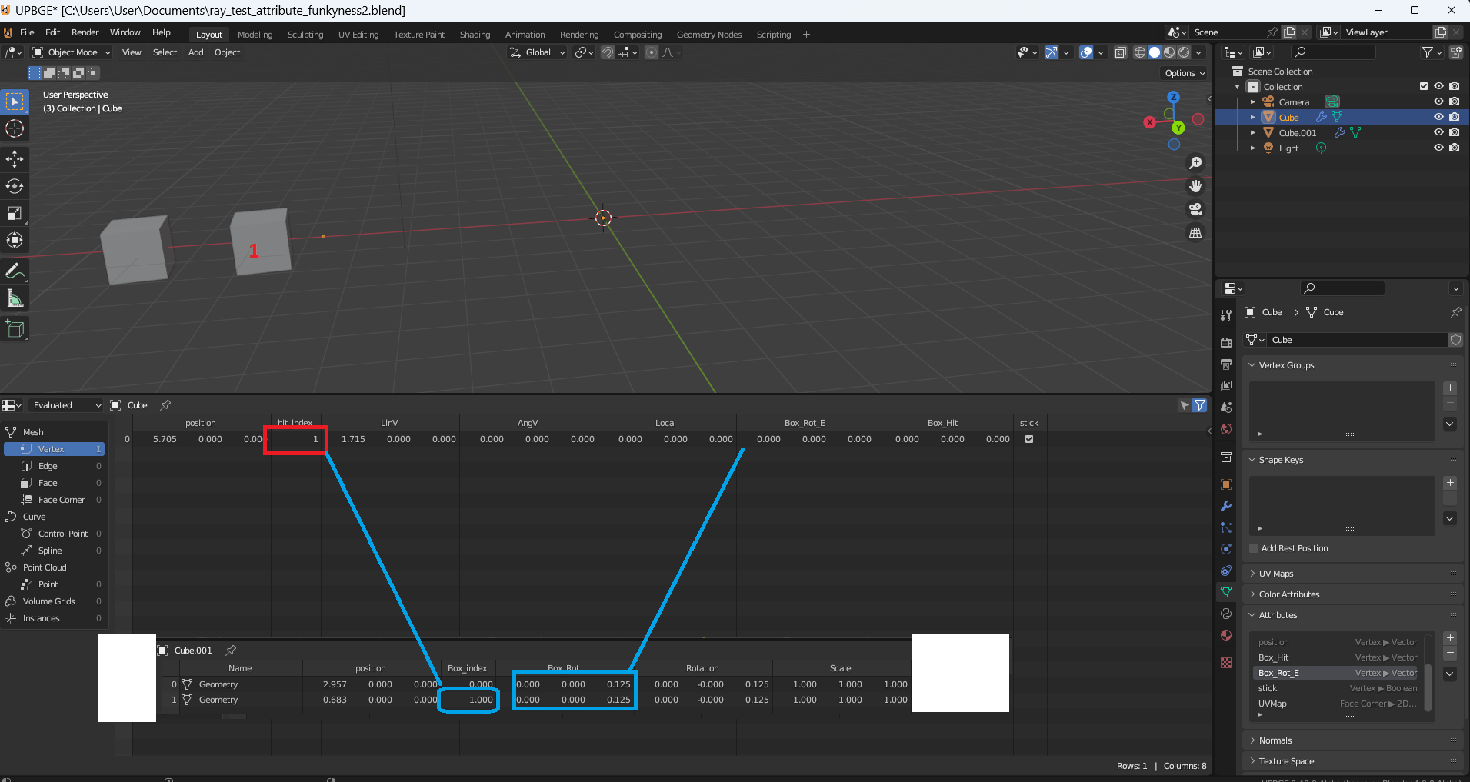Activate the Move tool
The height and width of the screenshot is (782, 1470).
[x=15, y=159]
